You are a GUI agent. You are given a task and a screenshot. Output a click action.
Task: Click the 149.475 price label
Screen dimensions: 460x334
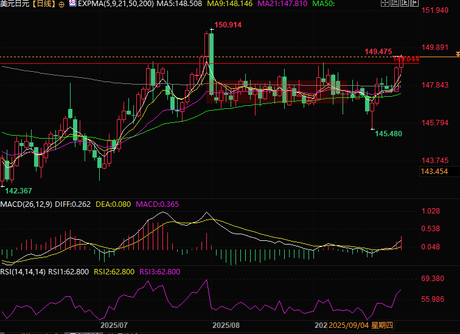(378, 52)
